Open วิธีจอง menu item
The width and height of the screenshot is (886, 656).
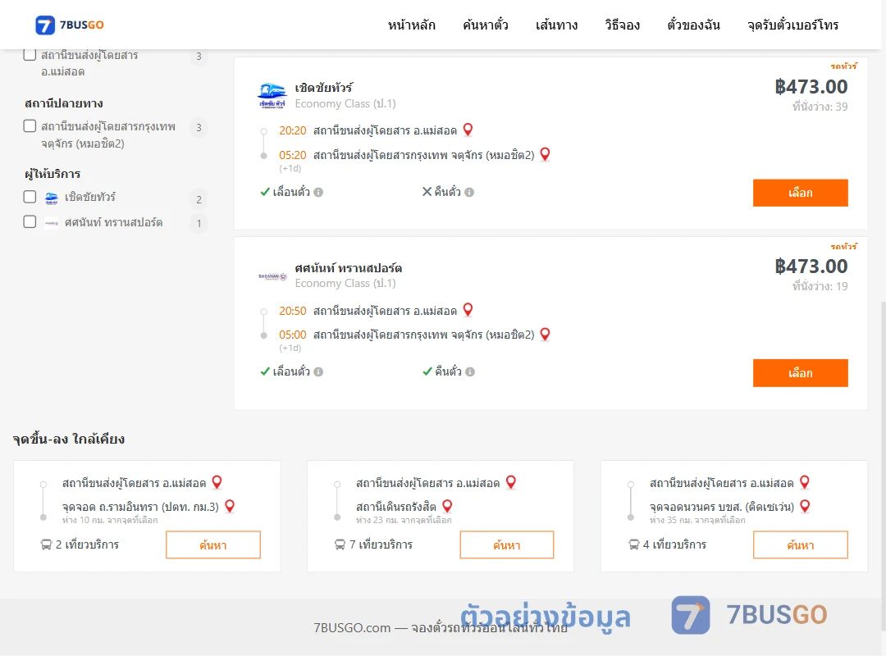coord(622,25)
